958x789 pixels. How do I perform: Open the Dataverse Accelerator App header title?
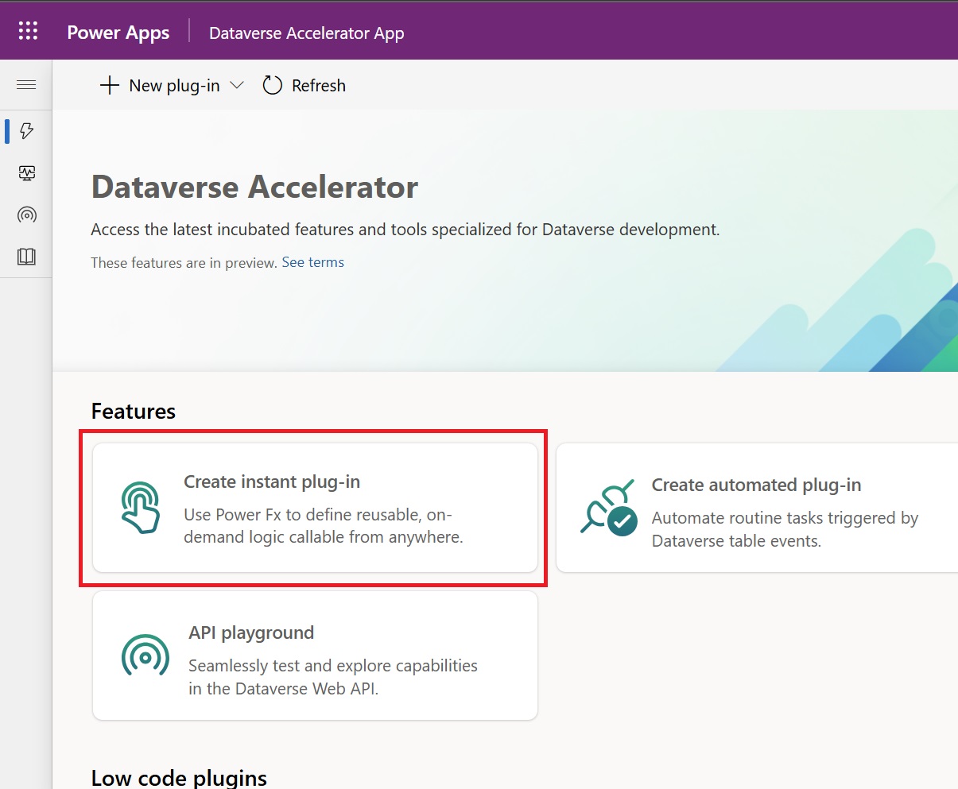coord(306,33)
